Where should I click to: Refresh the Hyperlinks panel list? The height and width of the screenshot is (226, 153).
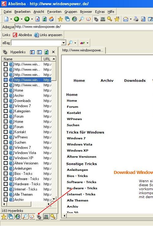coord(46,52)
